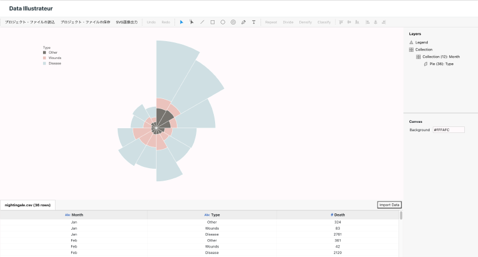Select the Pen tool
Viewport: 478px width, 257px height.
click(x=243, y=22)
